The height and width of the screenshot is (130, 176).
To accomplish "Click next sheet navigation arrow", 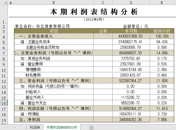I will click(x=15, y=128).
